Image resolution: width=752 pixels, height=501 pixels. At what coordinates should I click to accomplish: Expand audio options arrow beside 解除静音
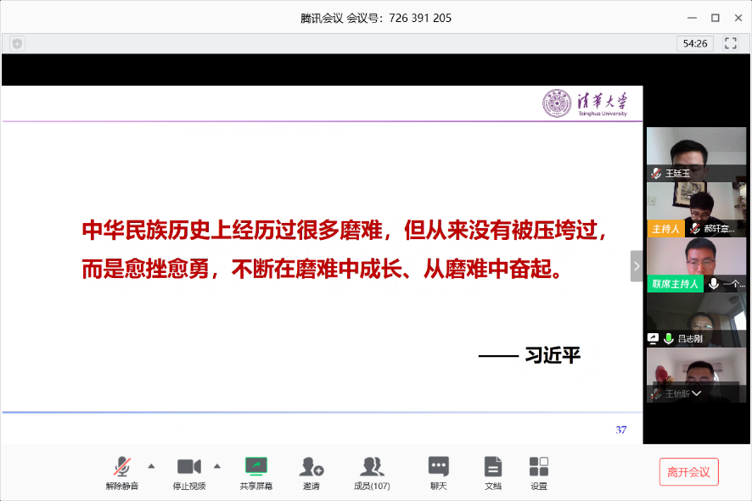[151, 465]
